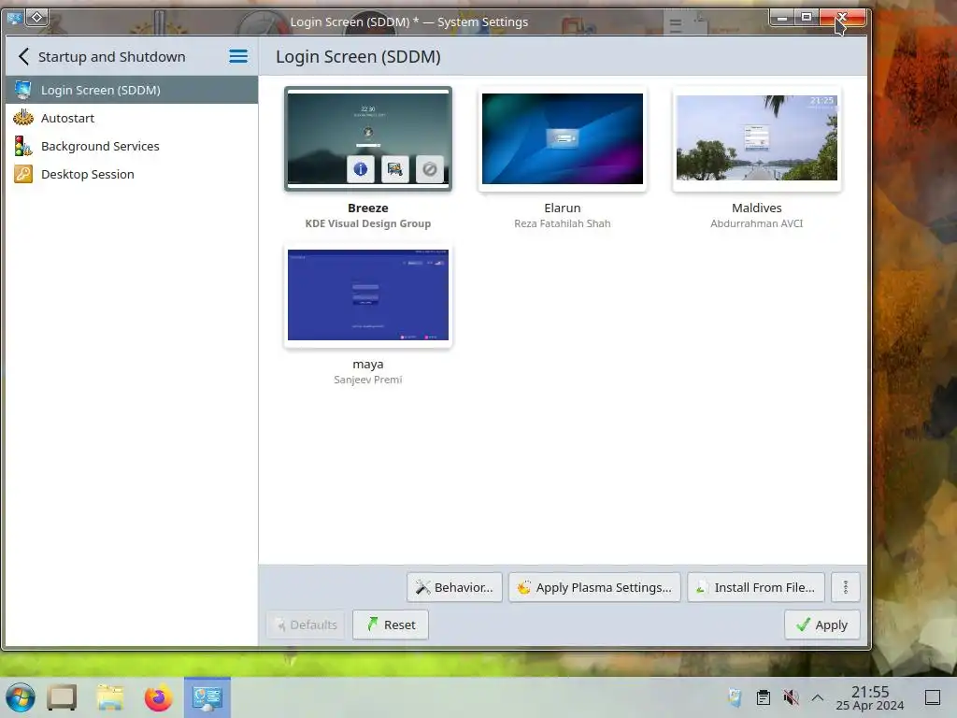Open Background Services settings
Image resolution: width=957 pixels, height=718 pixels.
131,146
